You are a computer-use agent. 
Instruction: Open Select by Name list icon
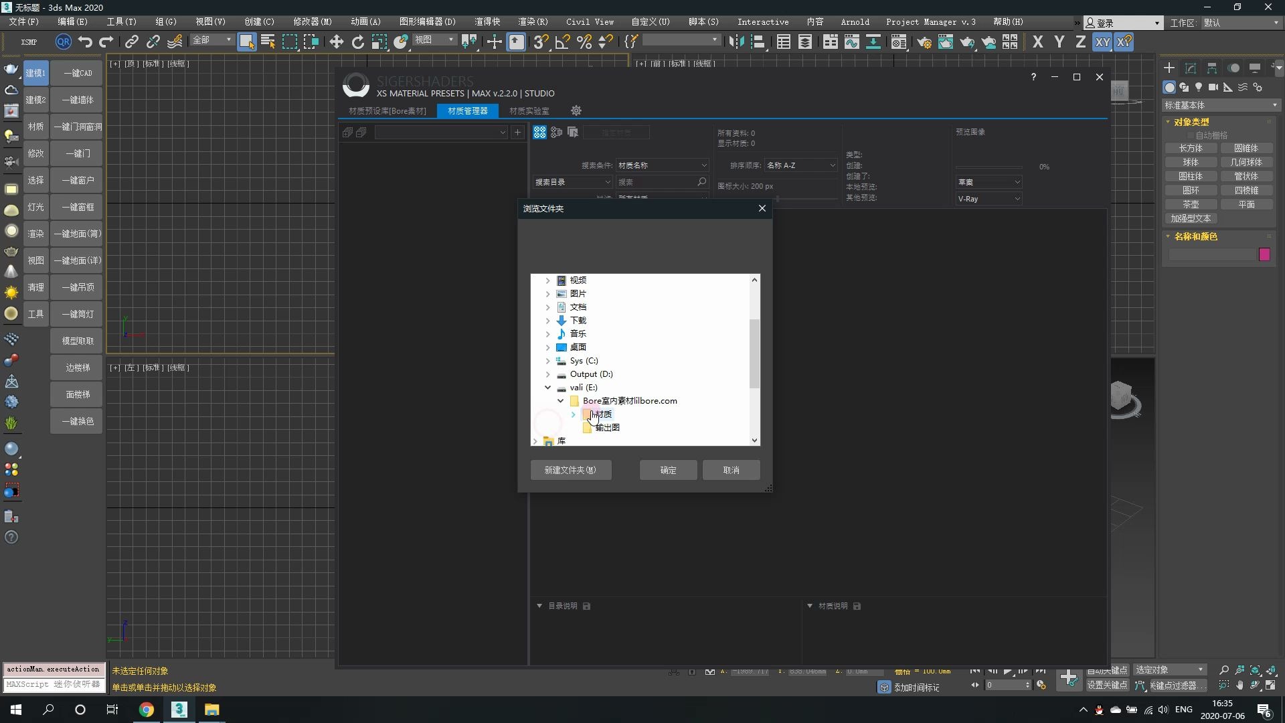point(268,42)
